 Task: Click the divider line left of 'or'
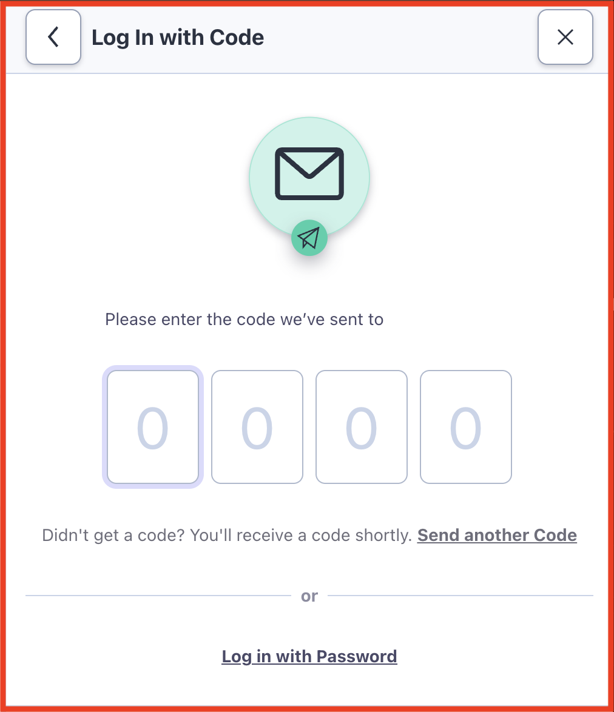(x=158, y=596)
